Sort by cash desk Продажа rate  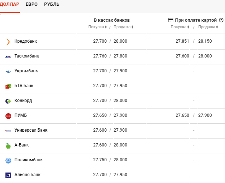coord(123,27)
